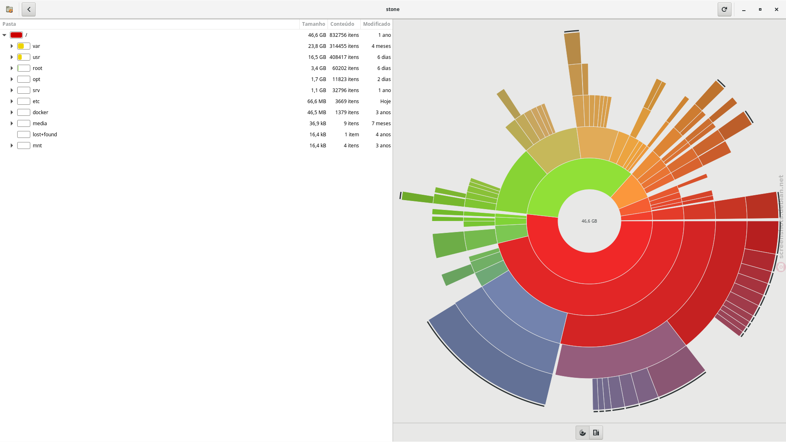
Task: Close the stone window
Action: 777,9
